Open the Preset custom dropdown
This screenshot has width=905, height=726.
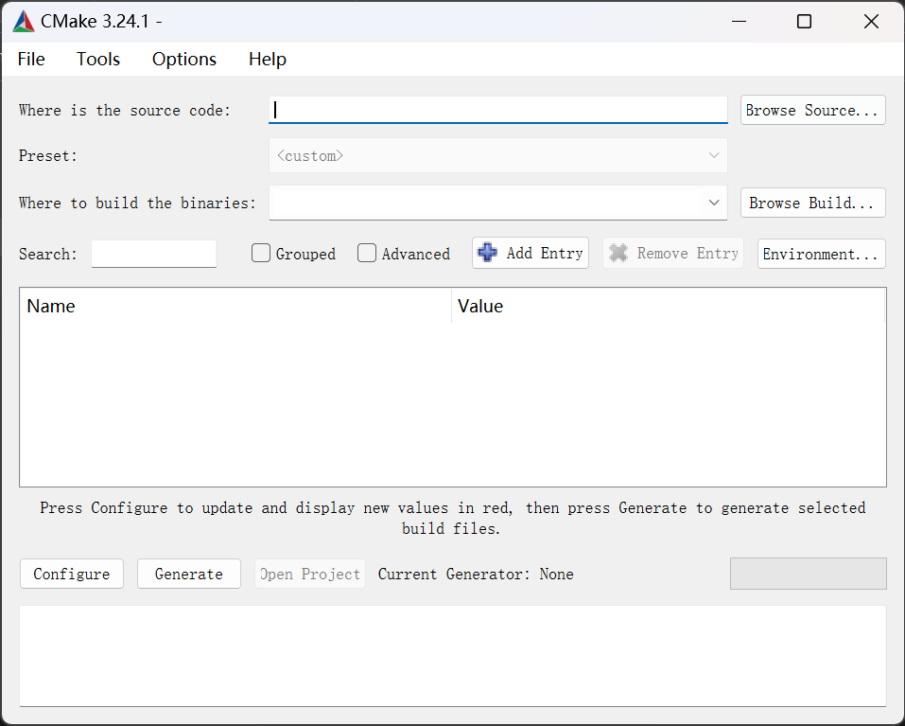714,156
